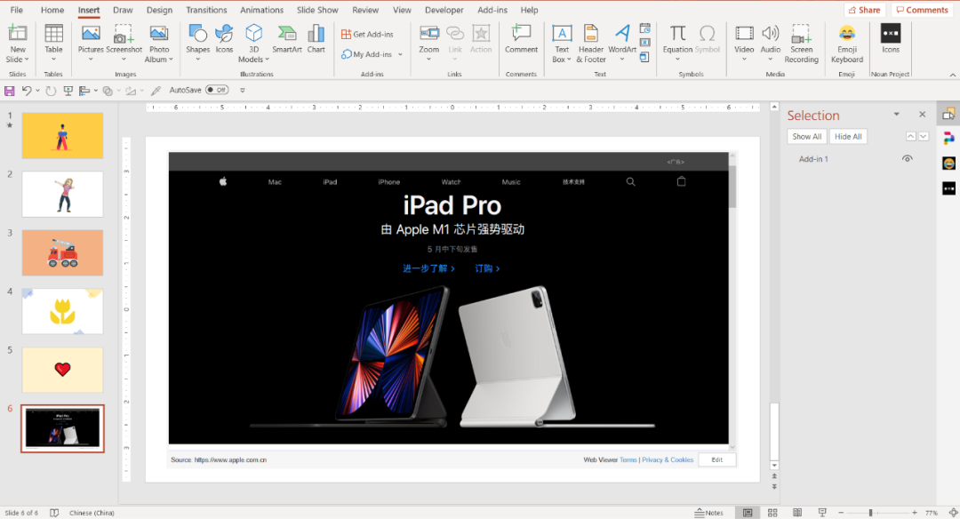960x519 pixels.
Task: Switch to the Animations tab
Action: [261, 11]
